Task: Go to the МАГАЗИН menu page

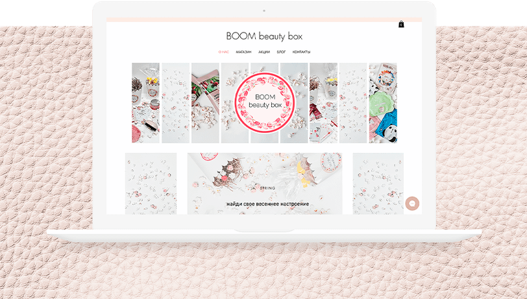Action: click(x=243, y=52)
